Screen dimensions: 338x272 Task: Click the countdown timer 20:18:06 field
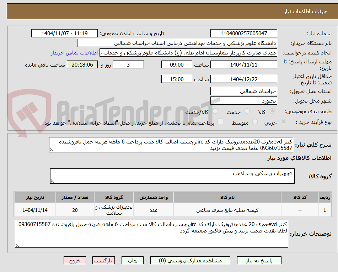coord(82,64)
